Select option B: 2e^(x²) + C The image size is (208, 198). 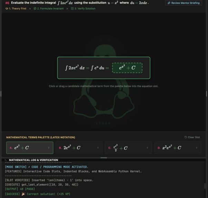[79, 148]
